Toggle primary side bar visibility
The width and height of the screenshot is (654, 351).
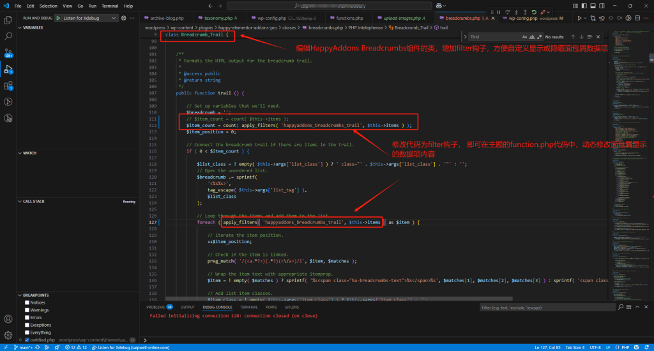(x=584, y=6)
